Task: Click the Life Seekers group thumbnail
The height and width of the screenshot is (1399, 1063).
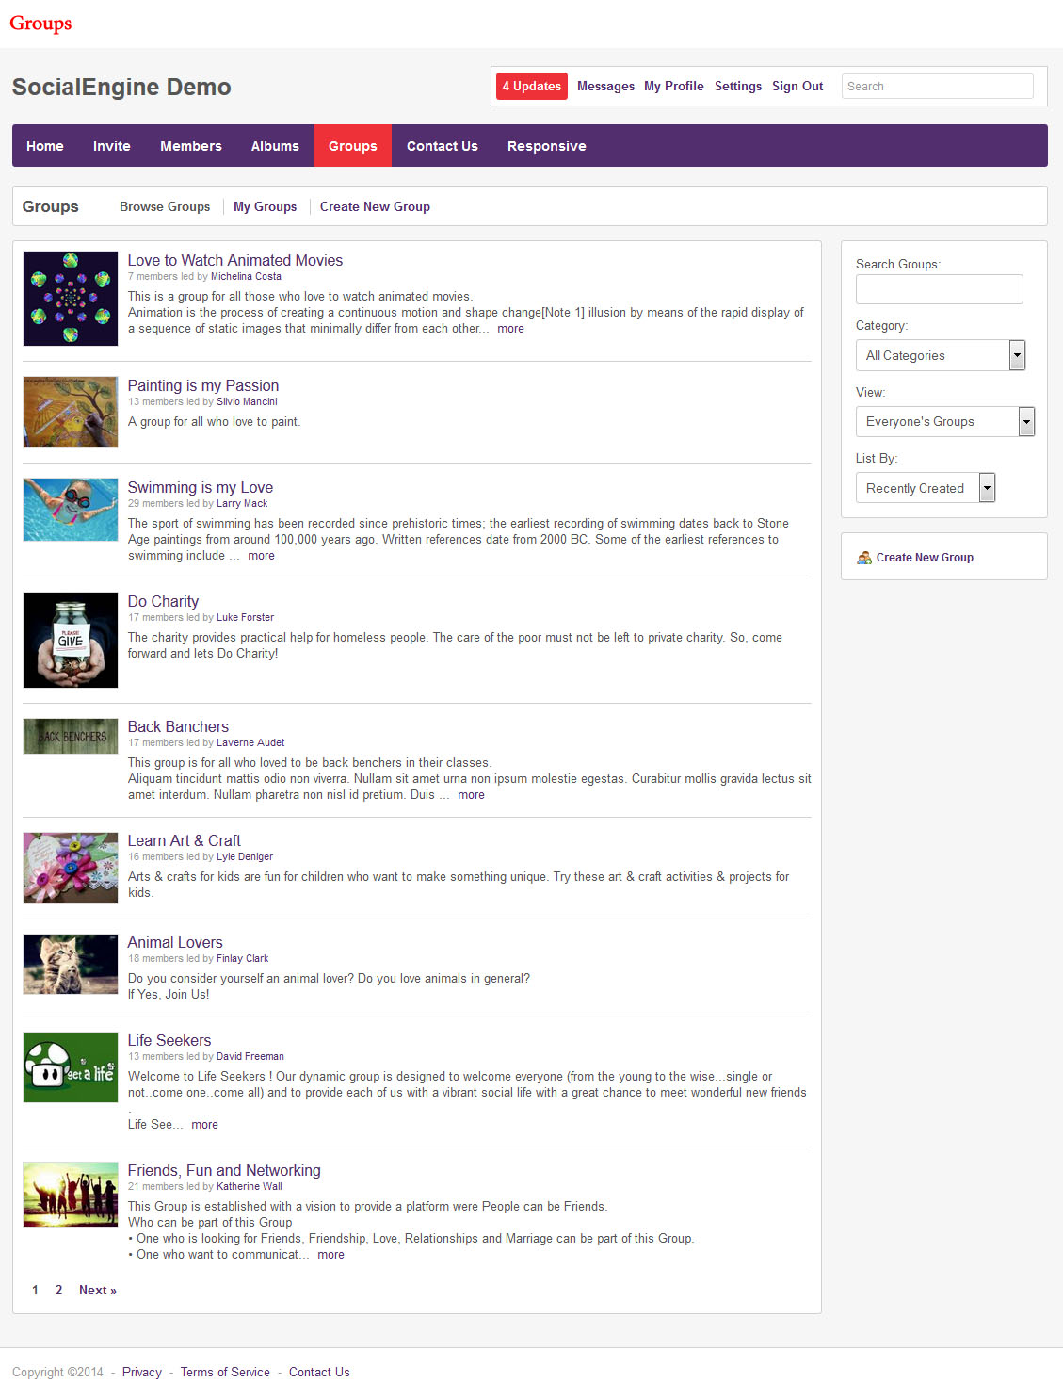Action: pyautogui.click(x=71, y=1067)
